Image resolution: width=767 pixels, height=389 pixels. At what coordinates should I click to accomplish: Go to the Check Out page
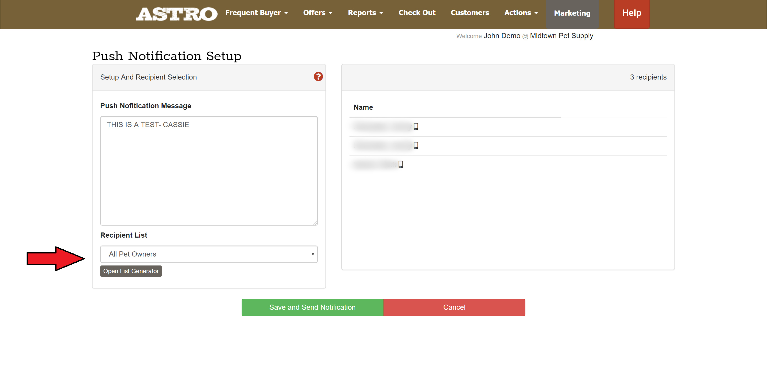pos(416,13)
